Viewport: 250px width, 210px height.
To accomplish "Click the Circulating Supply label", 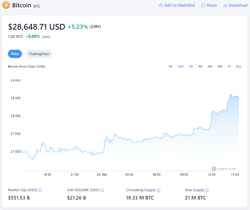I will (141, 190).
